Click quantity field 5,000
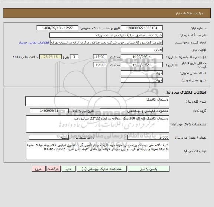The image size is (214, 207). (148, 138)
